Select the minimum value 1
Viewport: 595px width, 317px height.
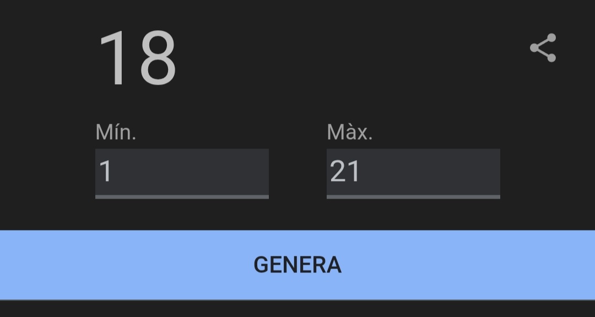tap(106, 172)
